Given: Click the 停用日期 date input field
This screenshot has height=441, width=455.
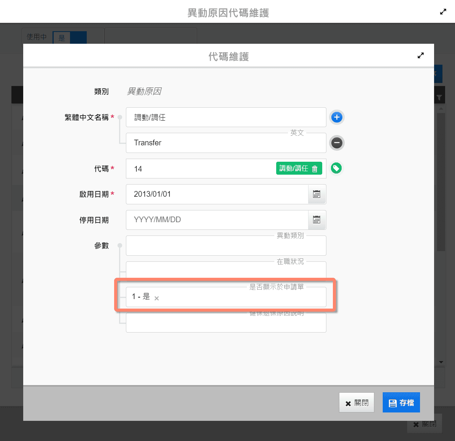Looking at the screenshot, I should pos(217,220).
